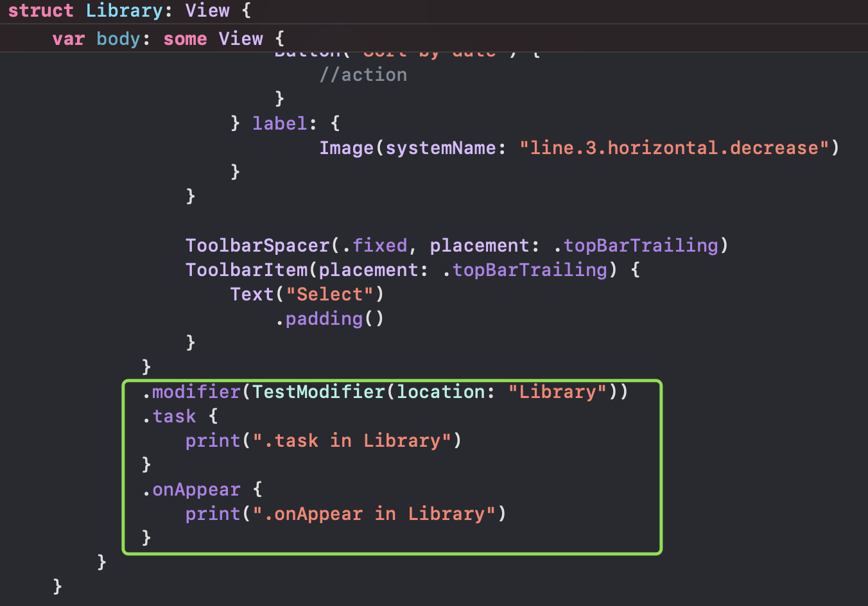This screenshot has width=868, height=606.
Task: Click the '.padding()' modifier
Action: [x=330, y=318]
